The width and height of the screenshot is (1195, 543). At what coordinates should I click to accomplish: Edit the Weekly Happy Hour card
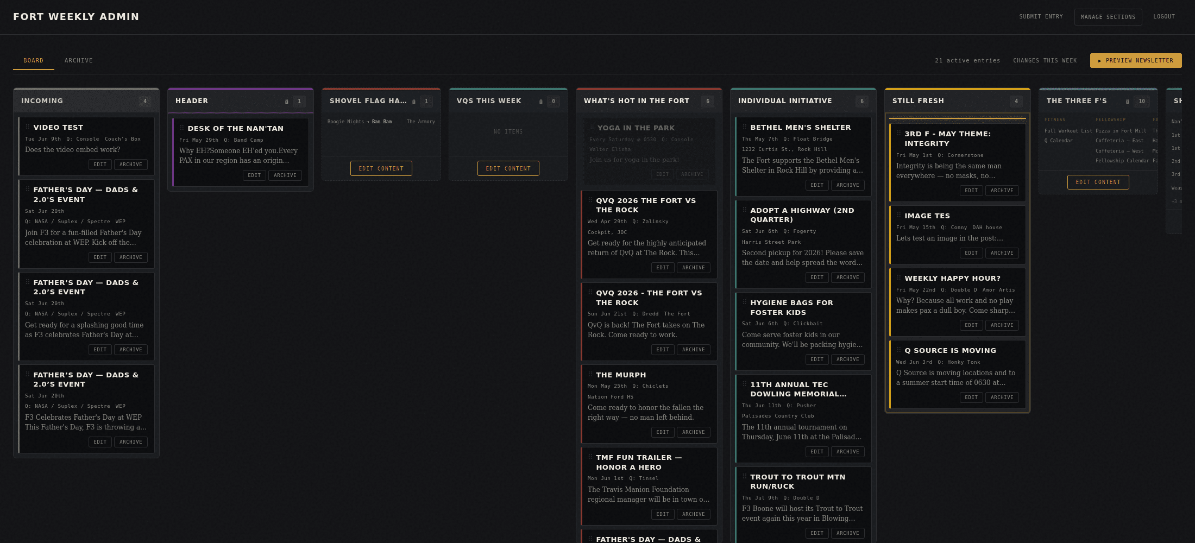coord(971,325)
